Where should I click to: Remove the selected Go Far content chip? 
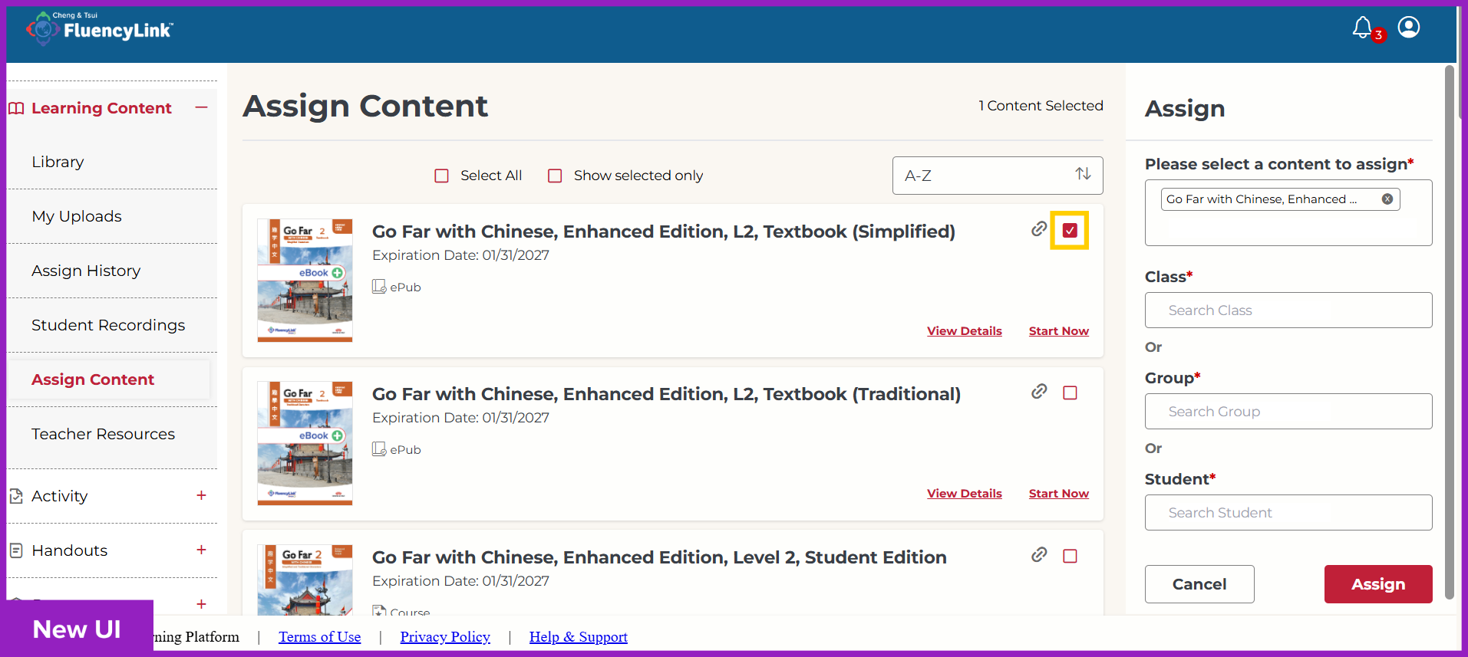[1387, 199]
